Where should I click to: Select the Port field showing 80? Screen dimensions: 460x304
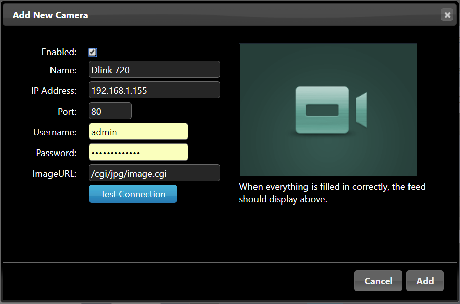tap(110, 111)
